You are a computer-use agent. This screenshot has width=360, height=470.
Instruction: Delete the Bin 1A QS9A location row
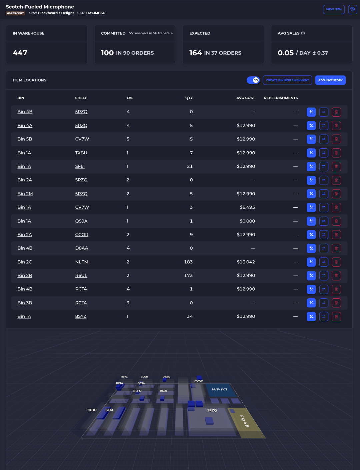[336, 221]
